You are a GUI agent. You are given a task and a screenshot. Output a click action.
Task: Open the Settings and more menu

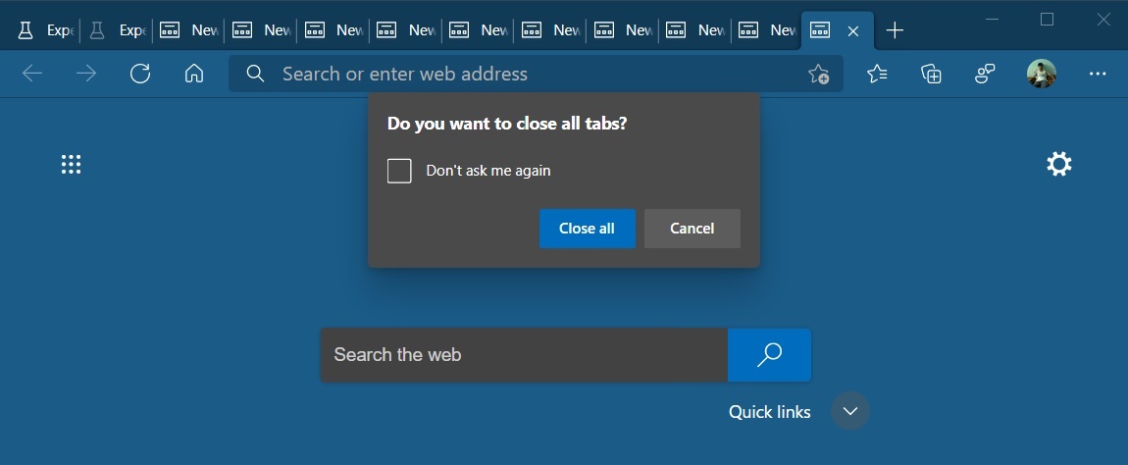(x=1098, y=74)
